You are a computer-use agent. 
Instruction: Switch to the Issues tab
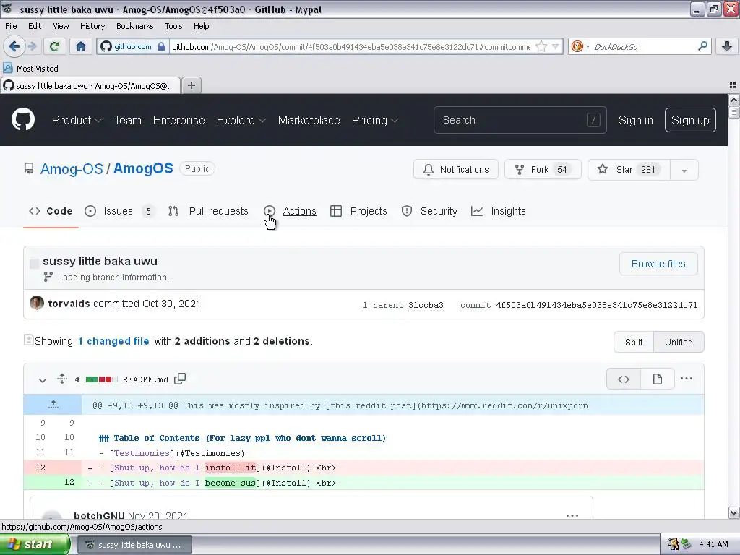pos(119,211)
